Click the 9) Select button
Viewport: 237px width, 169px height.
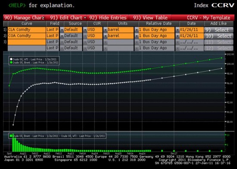coord(219,30)
